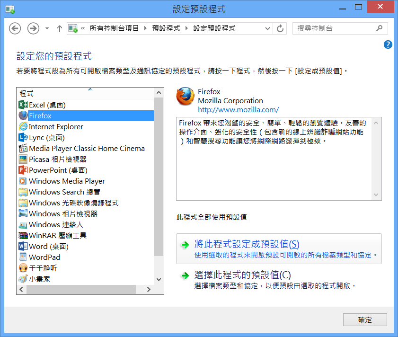
Task: Click the Windows Media Player icon
Action: tap(23, 181)
